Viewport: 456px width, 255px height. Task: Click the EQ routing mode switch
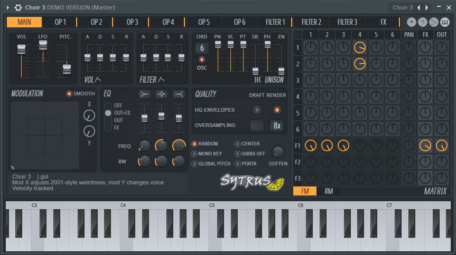tap(108, 116)
